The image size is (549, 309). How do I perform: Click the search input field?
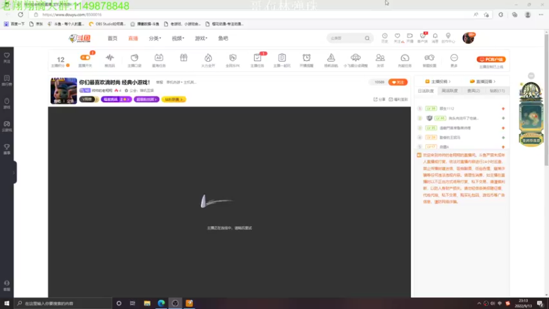pos(346,38)
